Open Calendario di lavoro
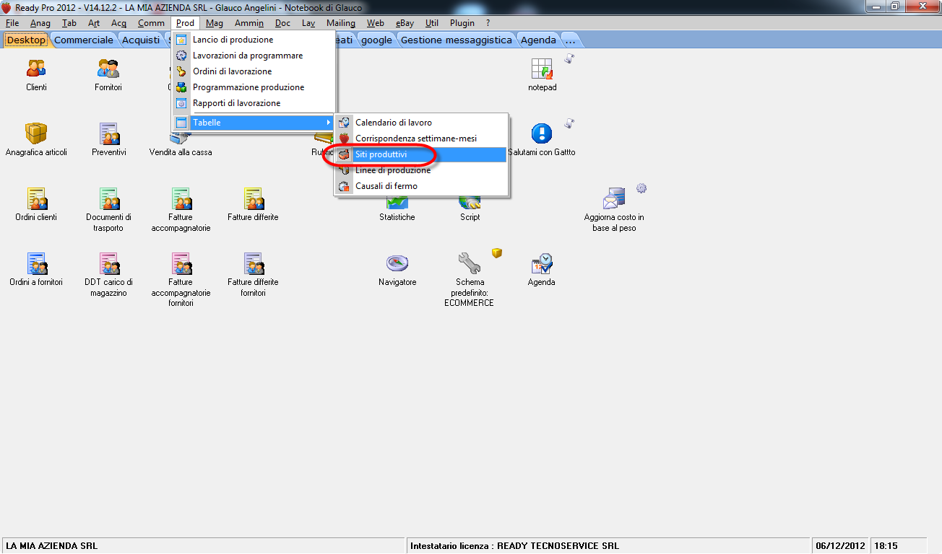The image size is (942, 554). click(421, 123)
